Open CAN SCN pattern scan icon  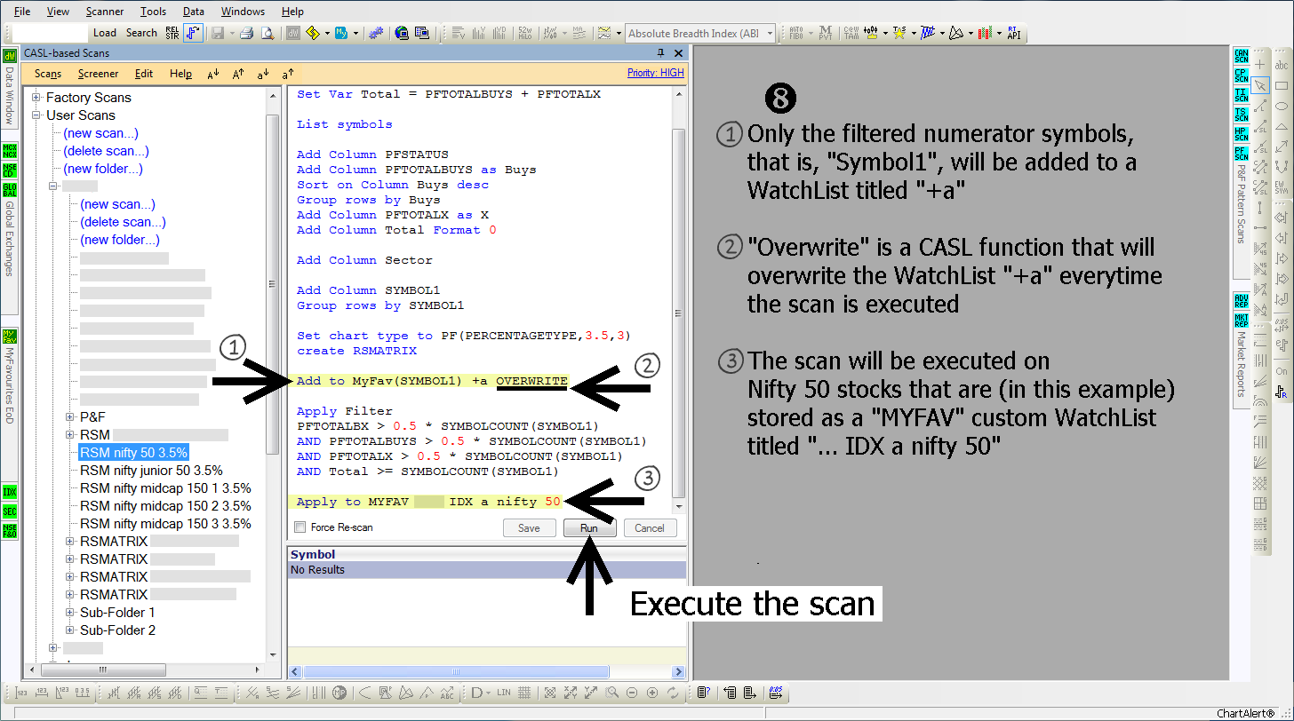[1242, 57]
